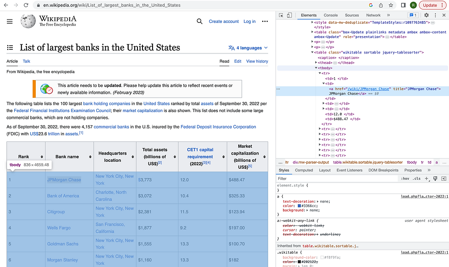Open DevTools settings gear

[427, 15]
